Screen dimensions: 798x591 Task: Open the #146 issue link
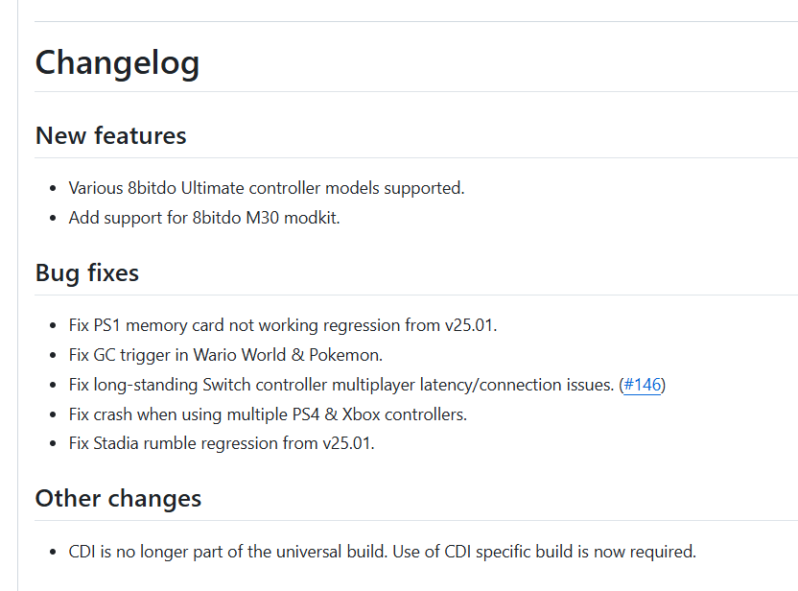(642, 385)
